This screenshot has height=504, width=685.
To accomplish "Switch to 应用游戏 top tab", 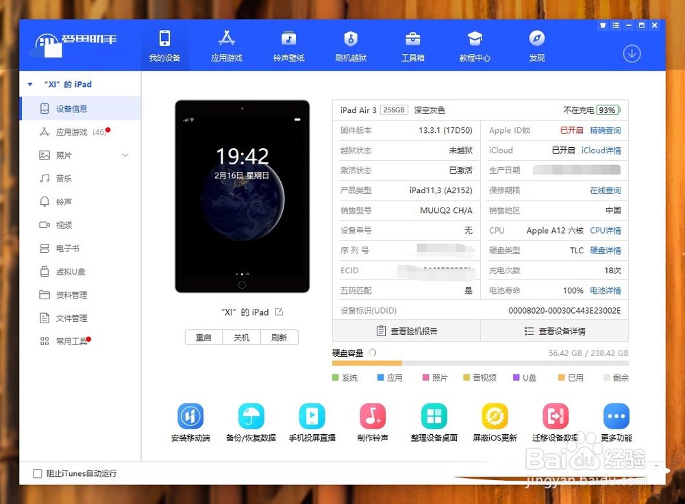I will [226, 45].
